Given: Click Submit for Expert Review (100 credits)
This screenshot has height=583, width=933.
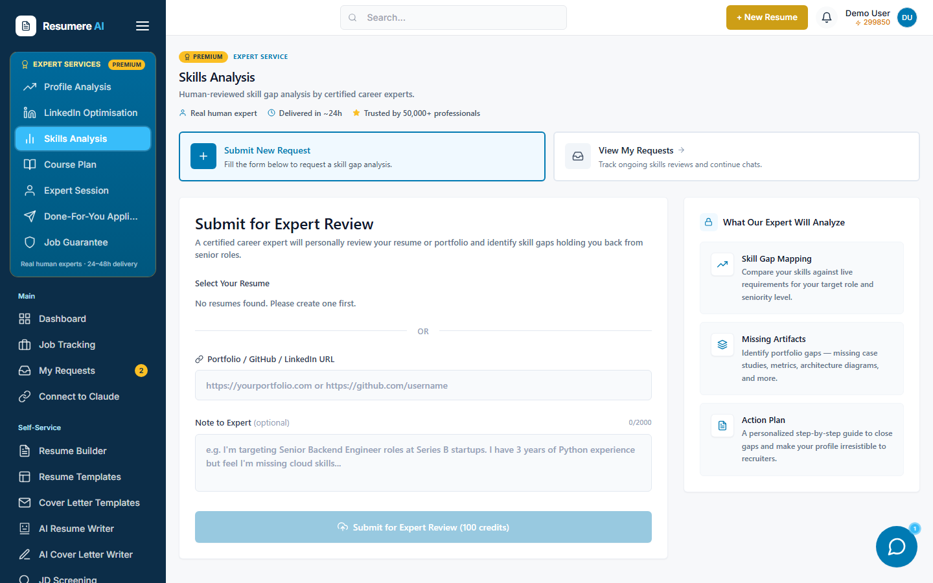Looking at the screenshot, I should (423, 527).
